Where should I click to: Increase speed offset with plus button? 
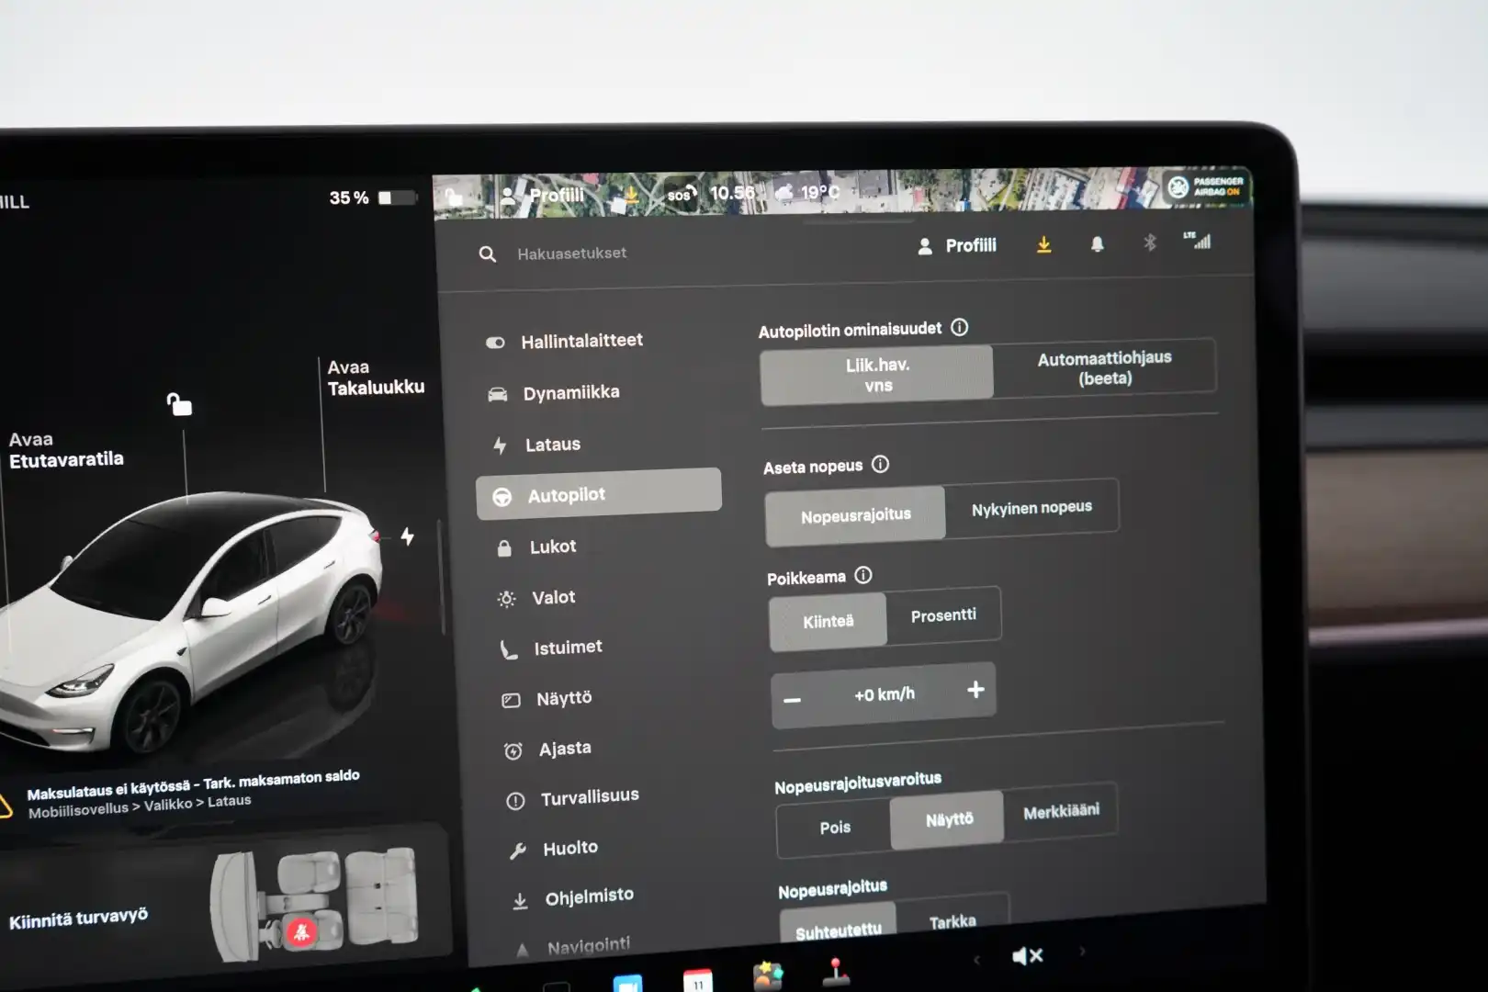[975, 690]
